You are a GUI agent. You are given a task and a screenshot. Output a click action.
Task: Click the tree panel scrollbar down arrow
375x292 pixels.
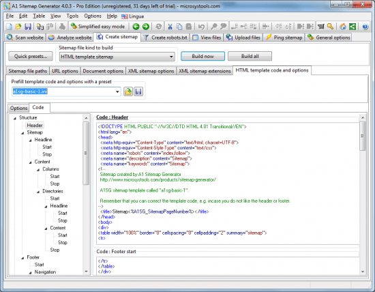point(86,272)
